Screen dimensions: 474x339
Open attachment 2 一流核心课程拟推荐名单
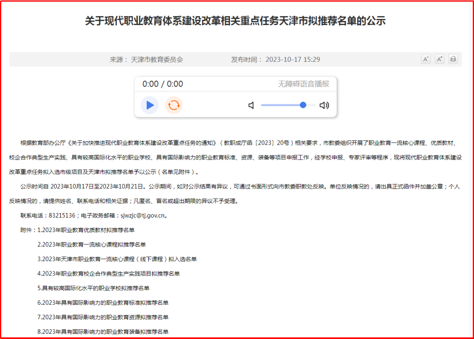point(91,244)
